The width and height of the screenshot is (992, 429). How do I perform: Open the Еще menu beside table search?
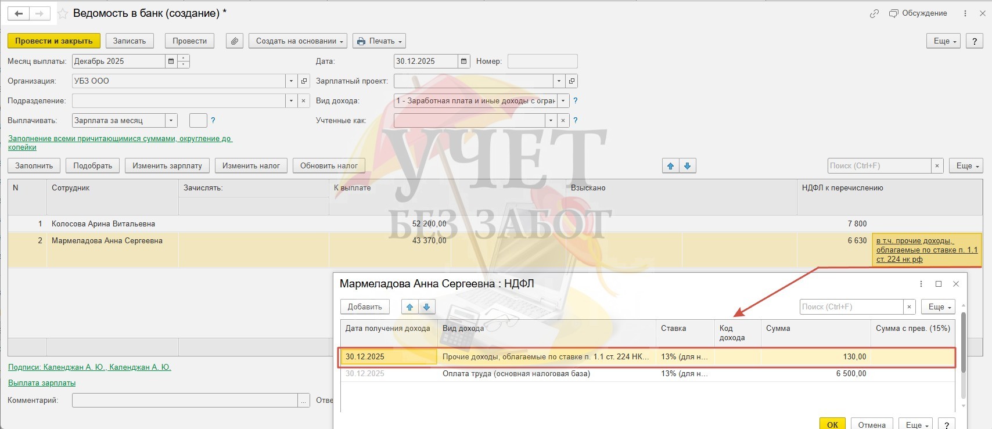(x=966, y=166)
